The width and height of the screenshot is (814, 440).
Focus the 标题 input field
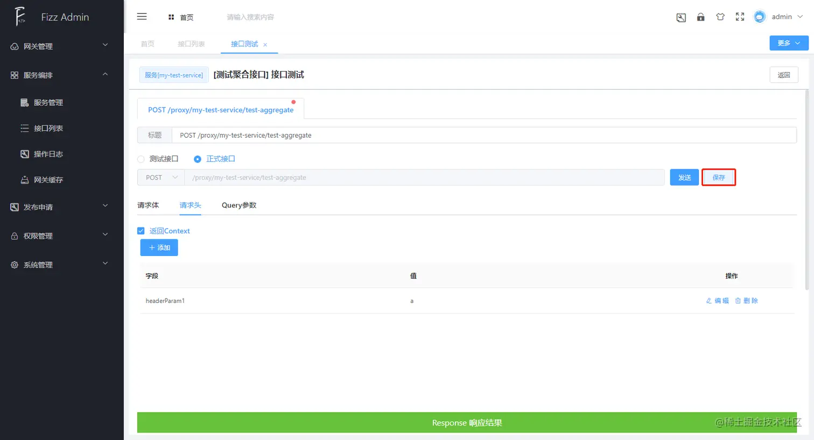(x=484, y=135)
